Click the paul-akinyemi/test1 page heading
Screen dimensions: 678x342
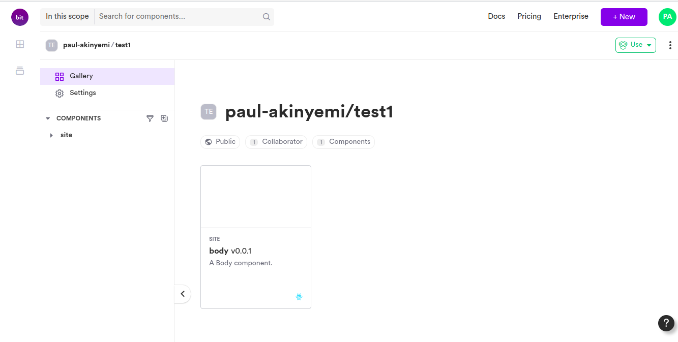click(x=309, y=112)
